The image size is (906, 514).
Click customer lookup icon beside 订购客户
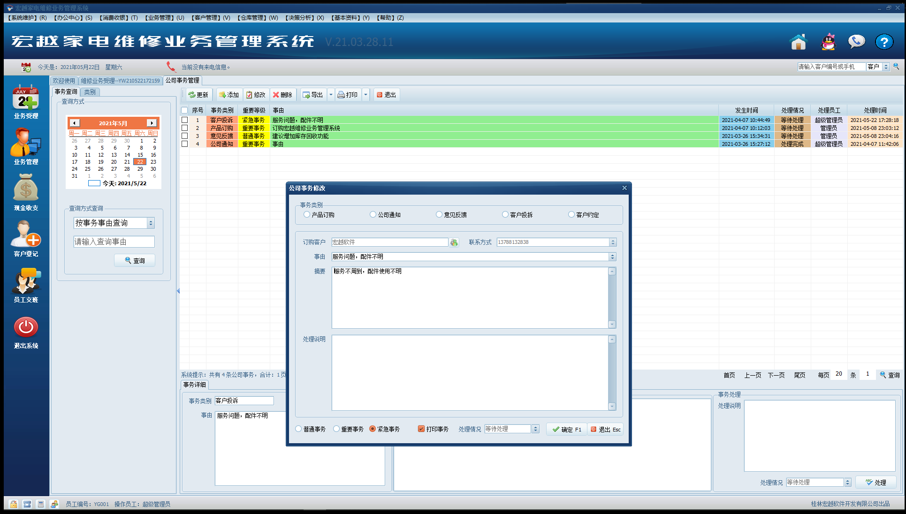coord(454,242)
